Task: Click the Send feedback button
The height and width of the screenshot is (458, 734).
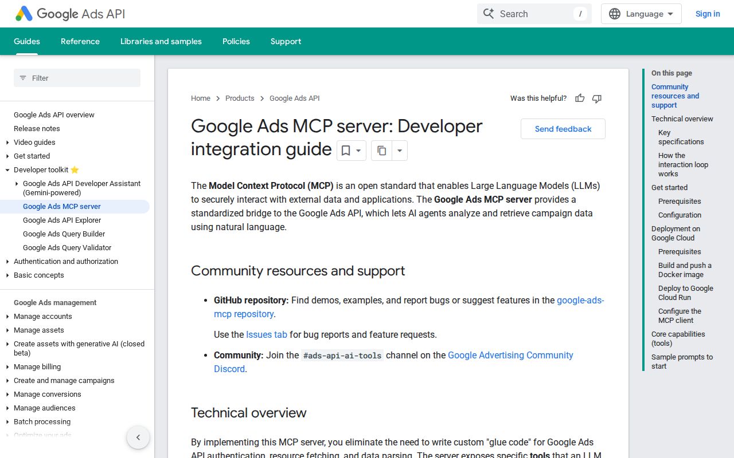Action: click(563, 129)
